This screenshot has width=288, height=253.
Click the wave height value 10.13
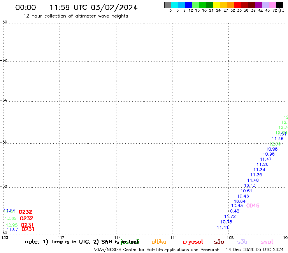tap(250, 185)
